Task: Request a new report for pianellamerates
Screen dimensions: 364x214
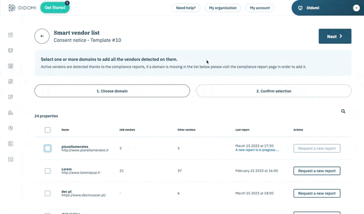Action: [317, 148]
